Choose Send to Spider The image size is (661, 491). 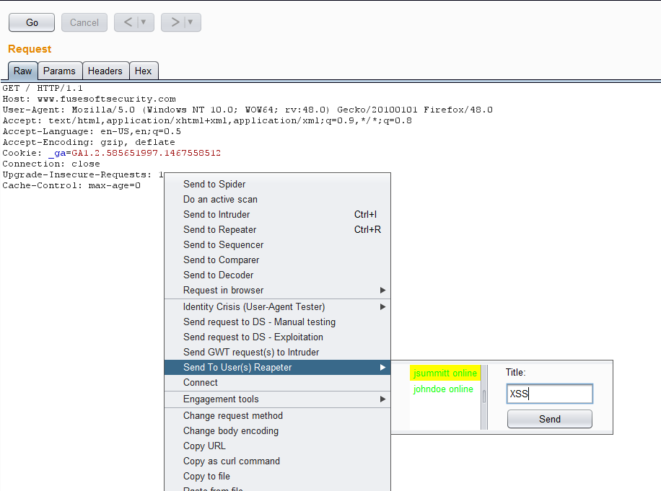point(277,185)
